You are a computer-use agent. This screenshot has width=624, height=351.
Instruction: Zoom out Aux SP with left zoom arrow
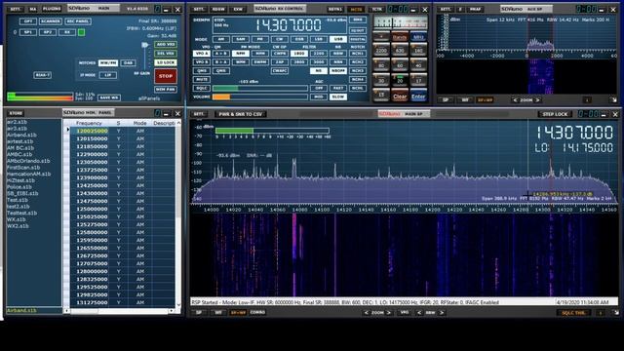(x=516, y=100)
